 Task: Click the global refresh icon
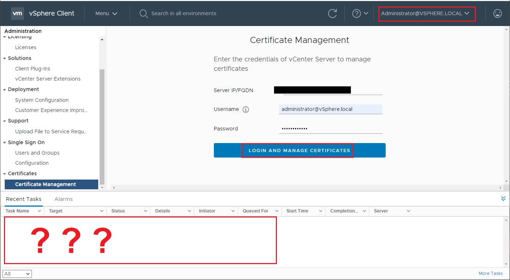[x=332, y=13]
